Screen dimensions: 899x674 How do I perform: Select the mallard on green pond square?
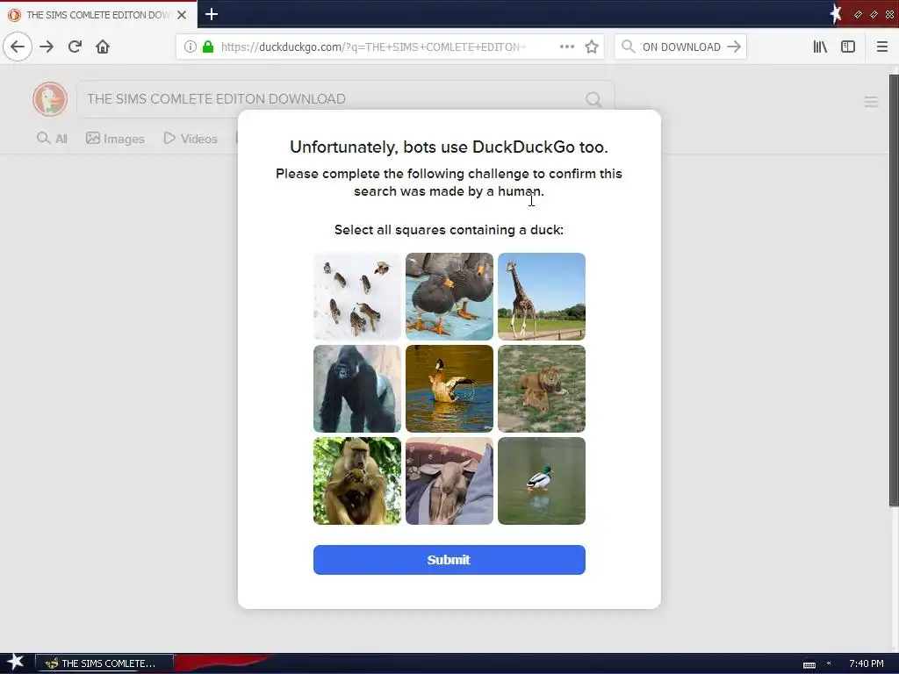pos(541,481)
